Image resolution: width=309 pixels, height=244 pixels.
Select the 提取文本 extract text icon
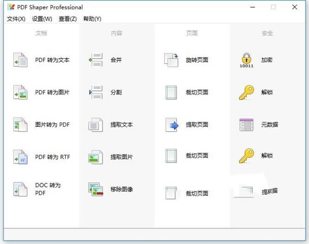click(96, 125)
